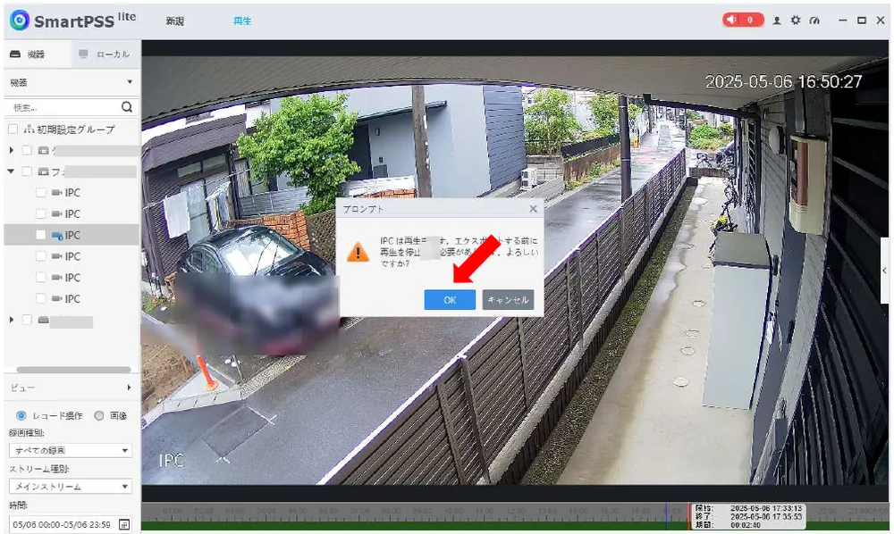Collapse second expanded device node
The width and height of the screenshot is (894, 534).
pyautogui.click(x=11, y=171)
